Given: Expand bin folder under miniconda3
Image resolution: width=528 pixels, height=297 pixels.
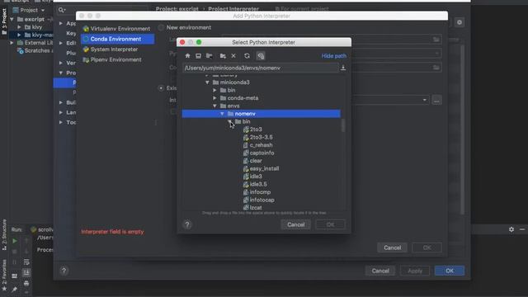Looking at the screenshot, I should tap(214, 90).
